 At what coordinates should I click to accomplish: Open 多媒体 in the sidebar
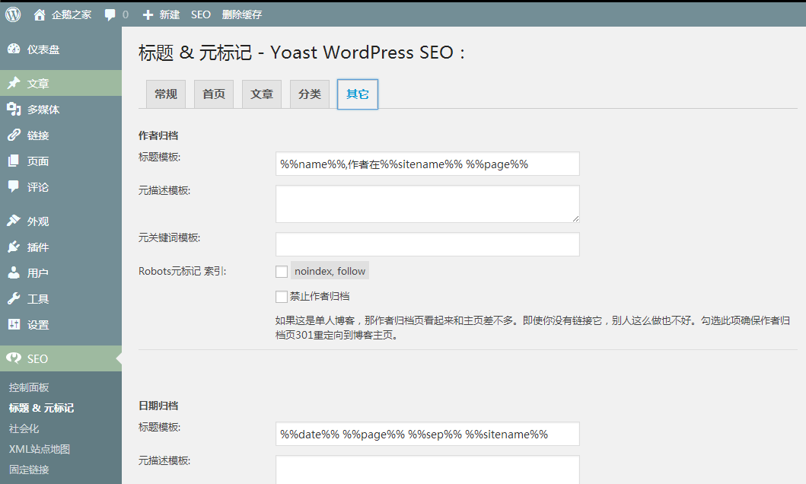pyautogui.click(x=43, y=110)
